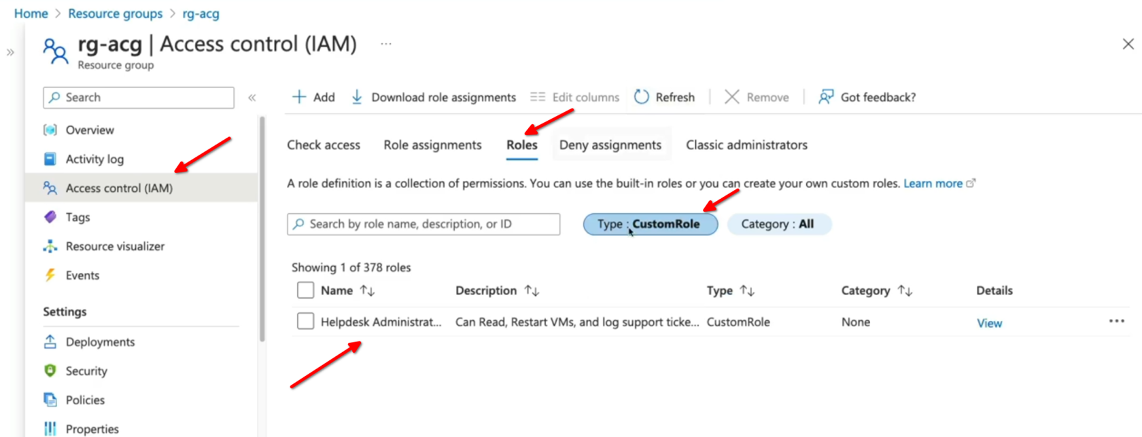Open Resource visualizer via its icon

pyautogui.click(x=50, y=246)
